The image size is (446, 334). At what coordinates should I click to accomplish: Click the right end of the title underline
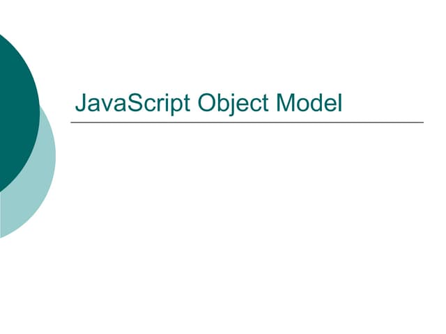coord(422,122)
